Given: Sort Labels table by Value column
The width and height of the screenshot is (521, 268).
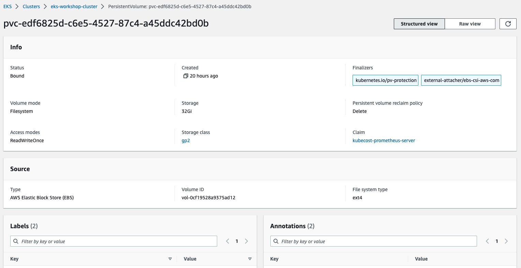Looking at the screenshot, I should (250, 259).
